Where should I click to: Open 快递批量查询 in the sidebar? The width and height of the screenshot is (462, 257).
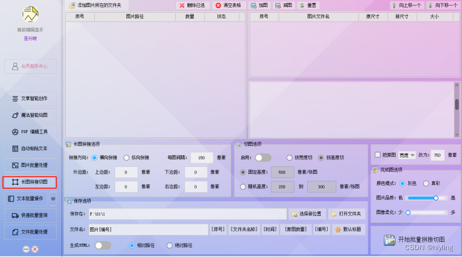click(30, 216)
